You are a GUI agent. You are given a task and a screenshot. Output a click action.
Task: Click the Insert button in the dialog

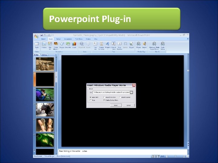(x=116, y=105)
